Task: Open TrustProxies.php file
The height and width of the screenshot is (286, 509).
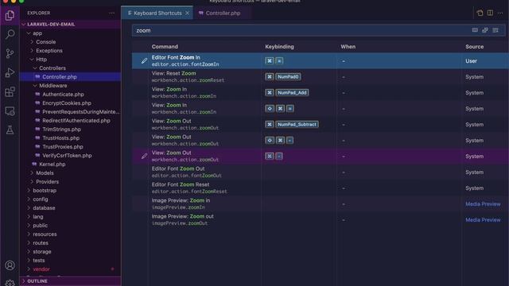Action: click(x=63, y=147)
